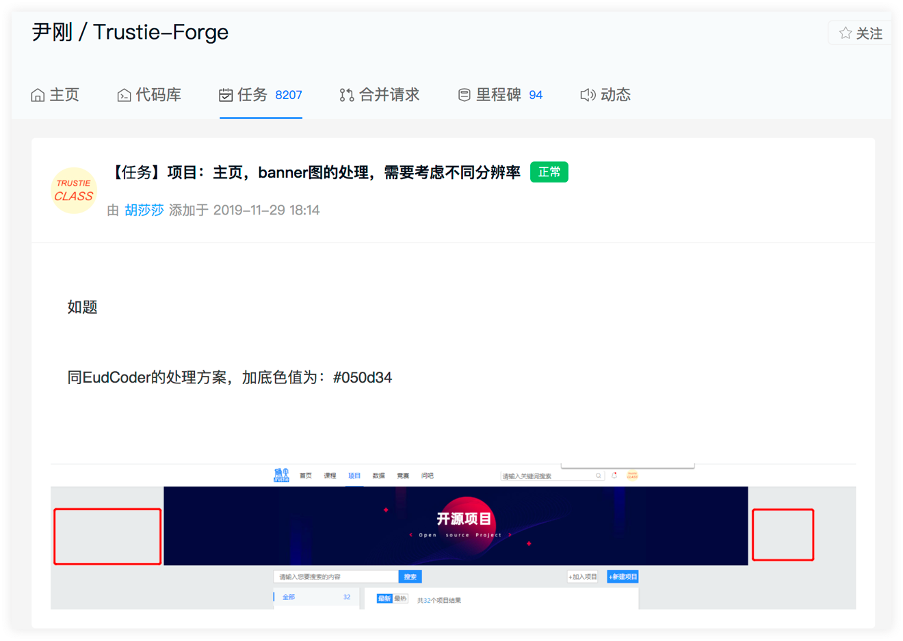Go to the 动态 tab
Screen dimensions: 903x641
[615, 95]
